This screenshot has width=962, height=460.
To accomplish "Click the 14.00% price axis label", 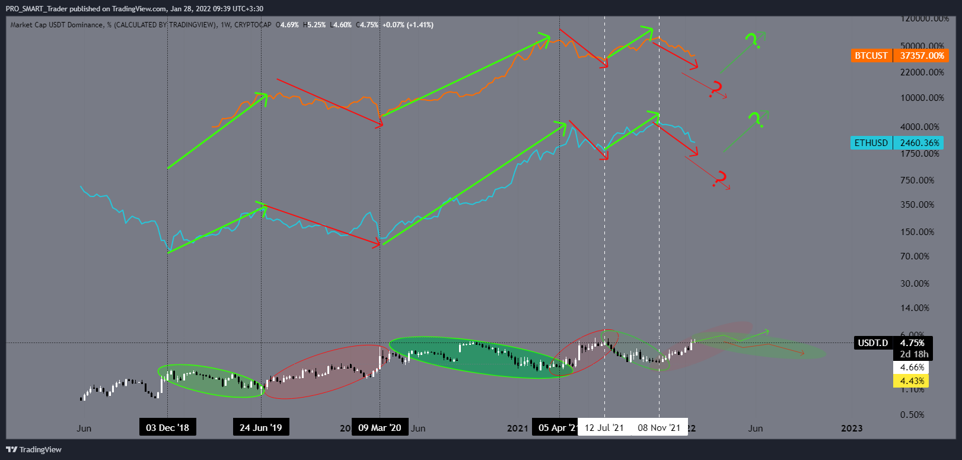I will [x=915, y=308].
